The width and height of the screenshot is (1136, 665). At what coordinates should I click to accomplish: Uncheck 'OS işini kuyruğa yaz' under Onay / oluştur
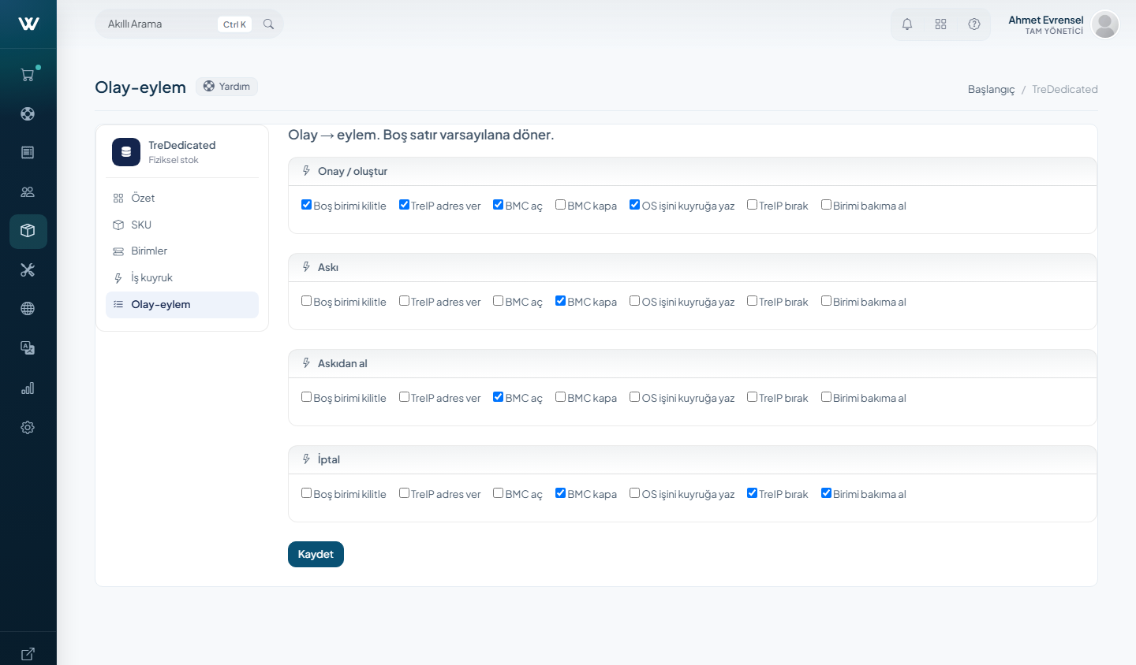[x=634, y=205]
